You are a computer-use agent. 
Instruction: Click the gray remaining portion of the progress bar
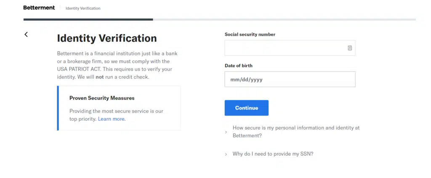(284, 19)
